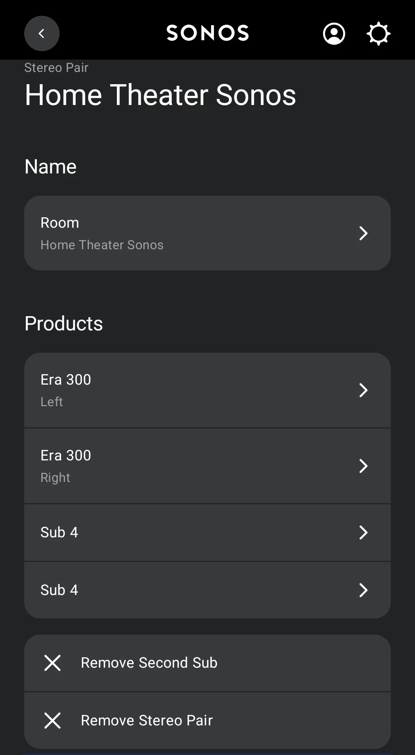Viewport: 415px width, 755px height.
Task: Tap the back arrow button
Action: [41, 33]
